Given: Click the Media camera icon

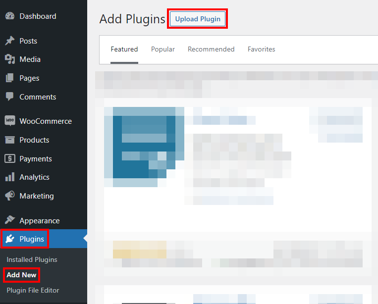Looking at the screenshot, I should pyautogui.click(x=10, y=59).
